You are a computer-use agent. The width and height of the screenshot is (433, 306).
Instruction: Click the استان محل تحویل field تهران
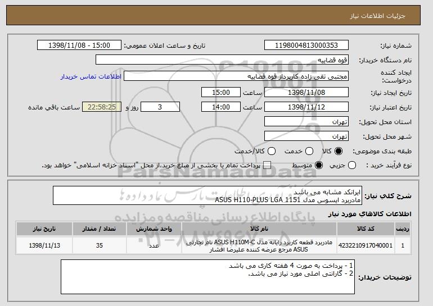306,122
